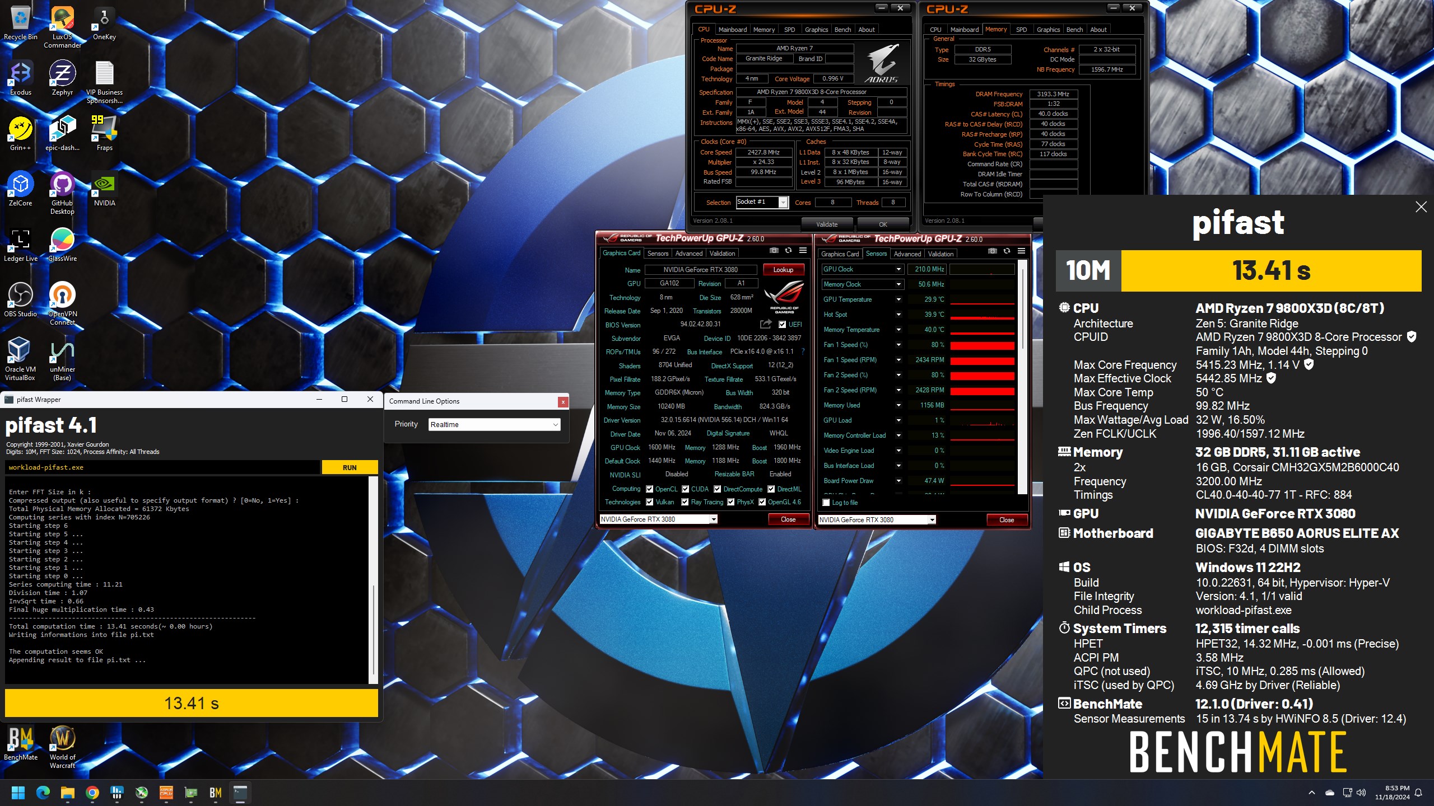Click OK button in CPU-Z
This screenshot has height=806, width=1434.
point(883,224)
